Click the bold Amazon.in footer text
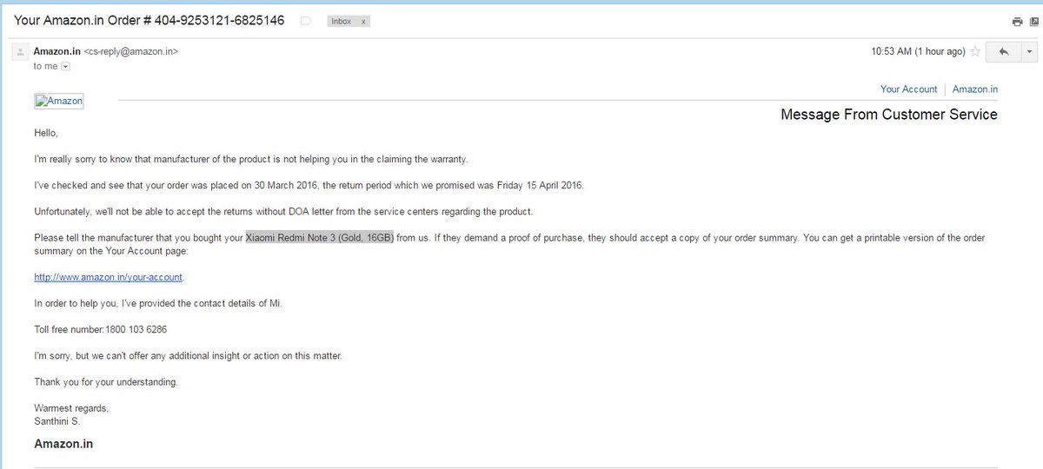Image resolution: width=1043 pixels, height=469 pixels. pyautogui.click(x=63, y=444)
